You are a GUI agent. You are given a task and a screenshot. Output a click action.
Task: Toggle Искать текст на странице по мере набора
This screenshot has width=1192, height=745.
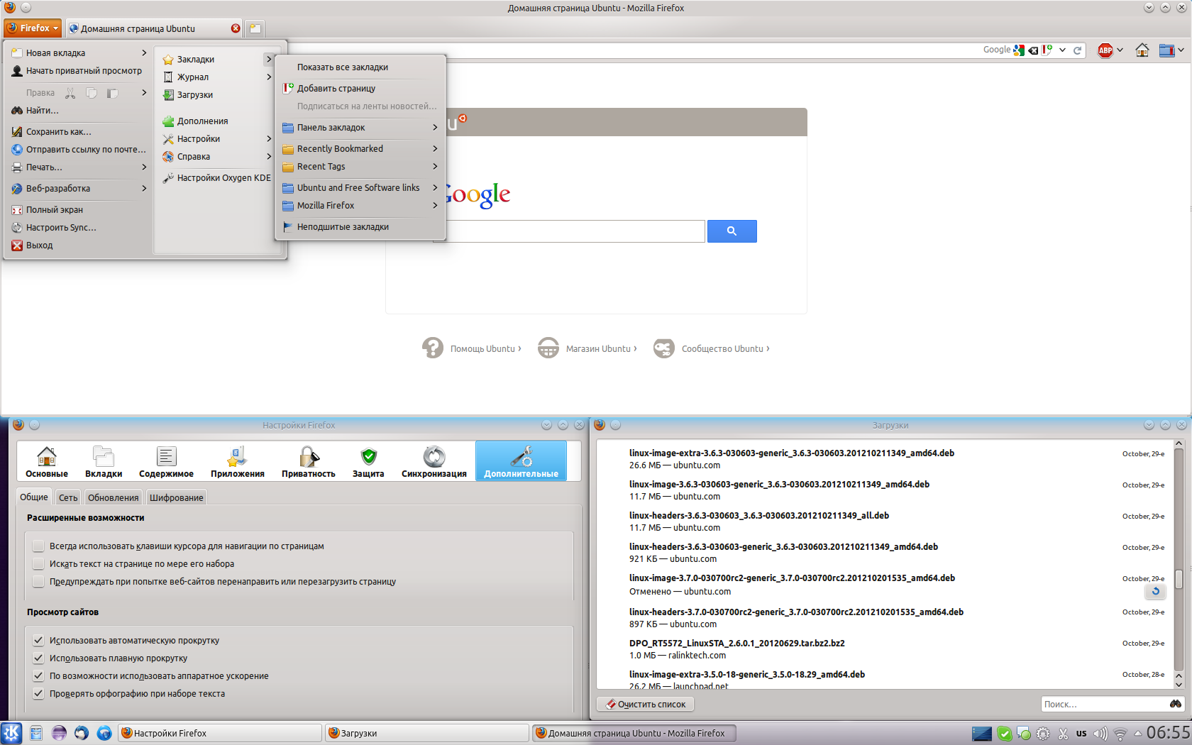tap(38, 564)
